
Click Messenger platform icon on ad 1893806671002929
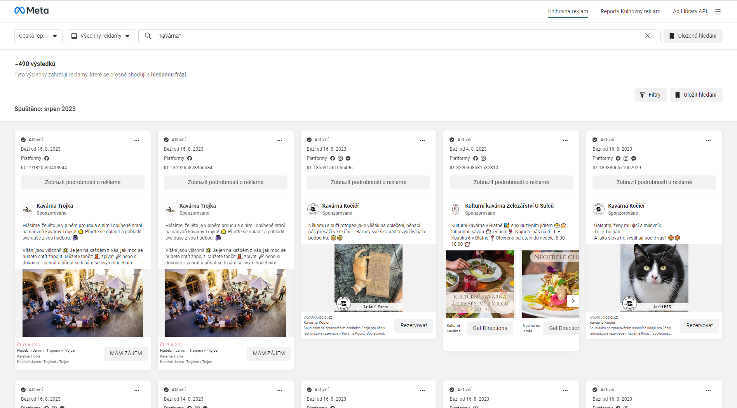634,158
